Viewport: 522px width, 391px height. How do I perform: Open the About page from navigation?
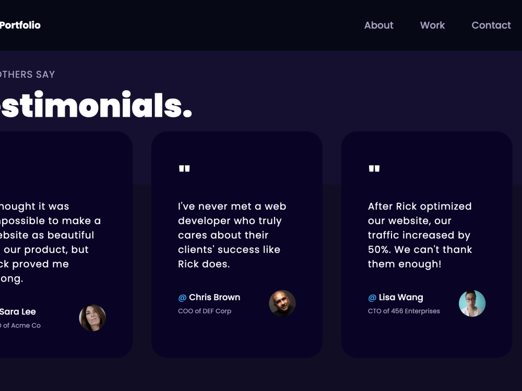(x=379, y=25)
